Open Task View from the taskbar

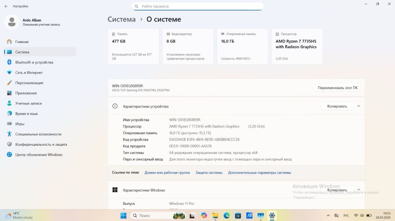[192, 215]
